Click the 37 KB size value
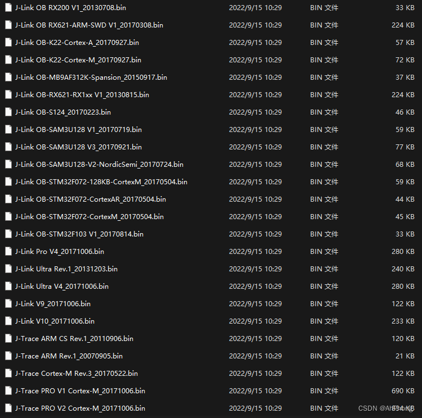Image resolution: width=422 pixels, height=418 pixels. (405, 78)
